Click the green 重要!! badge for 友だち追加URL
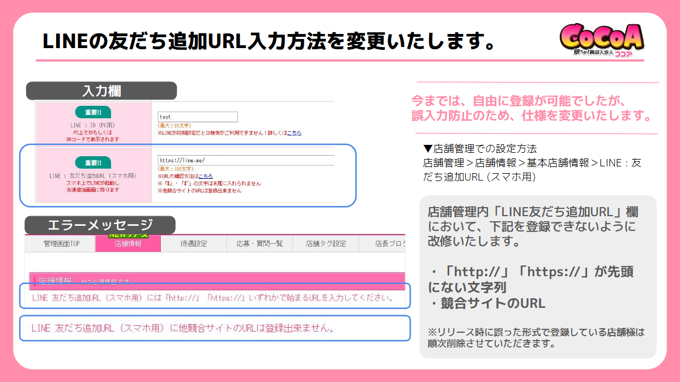This screenshot has height=382, width=680. tap(92, 162)
